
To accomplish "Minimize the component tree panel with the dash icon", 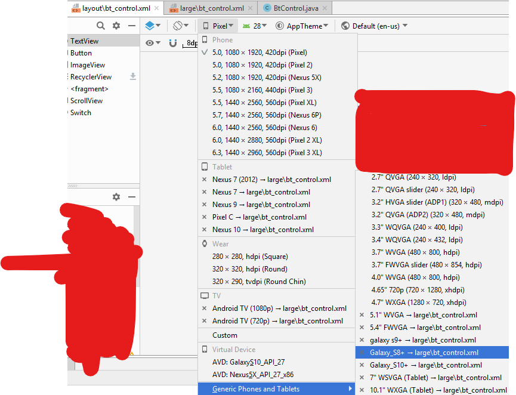I will pyautogui.click(x=132, y=197).
